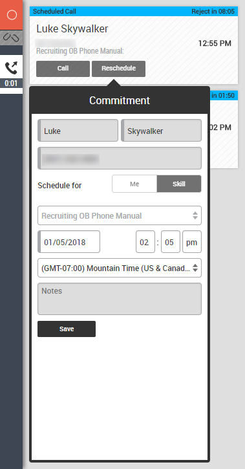
Task: Schedule for Me toggle option
Action: click(134, 184)
